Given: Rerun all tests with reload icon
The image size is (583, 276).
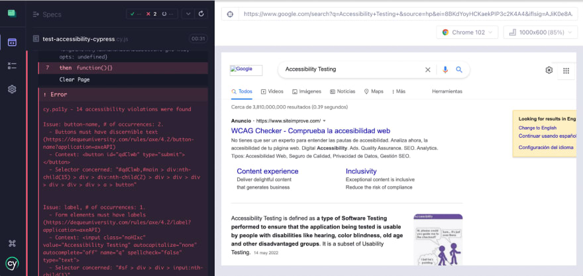Looking at the screenshot, I should (x=201, y=14).
